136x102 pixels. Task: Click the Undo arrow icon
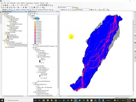point(18,5)
